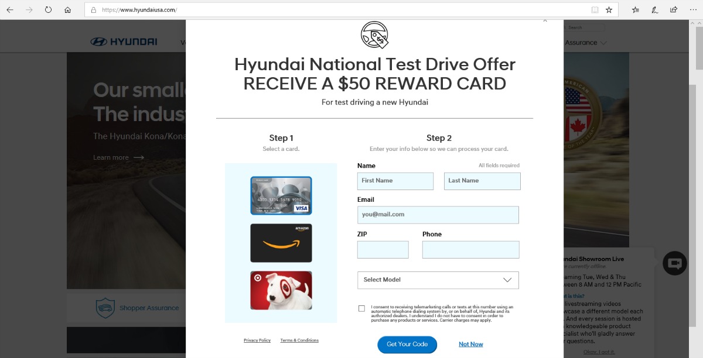Open the Privacy Policy link
Screen dimensions: 703x358
257,340
